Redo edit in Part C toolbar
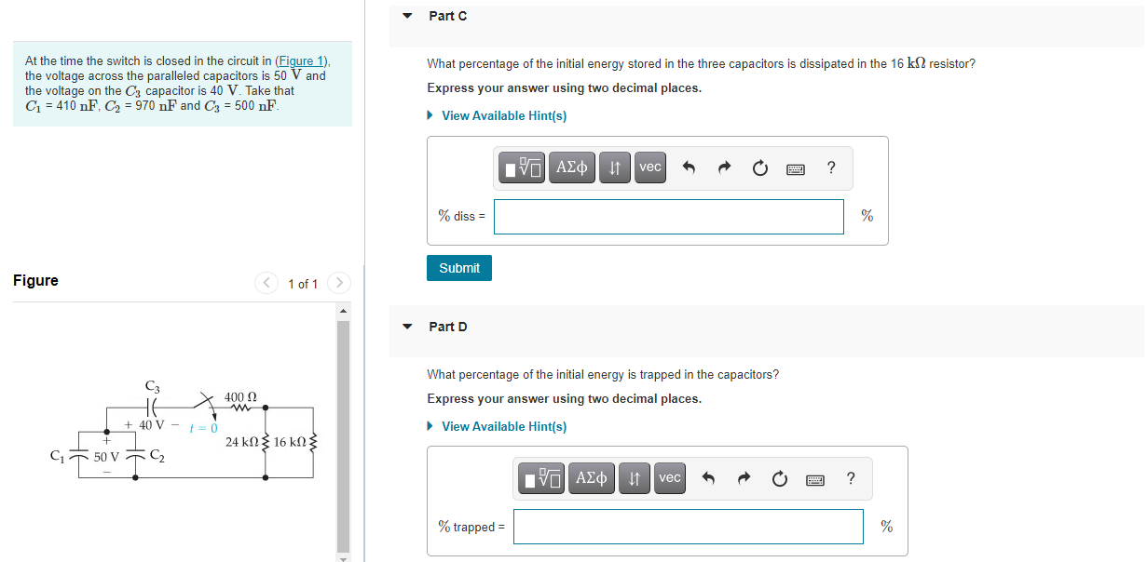The height and width of the screenshot is (562, 1147). click(725, 168)
